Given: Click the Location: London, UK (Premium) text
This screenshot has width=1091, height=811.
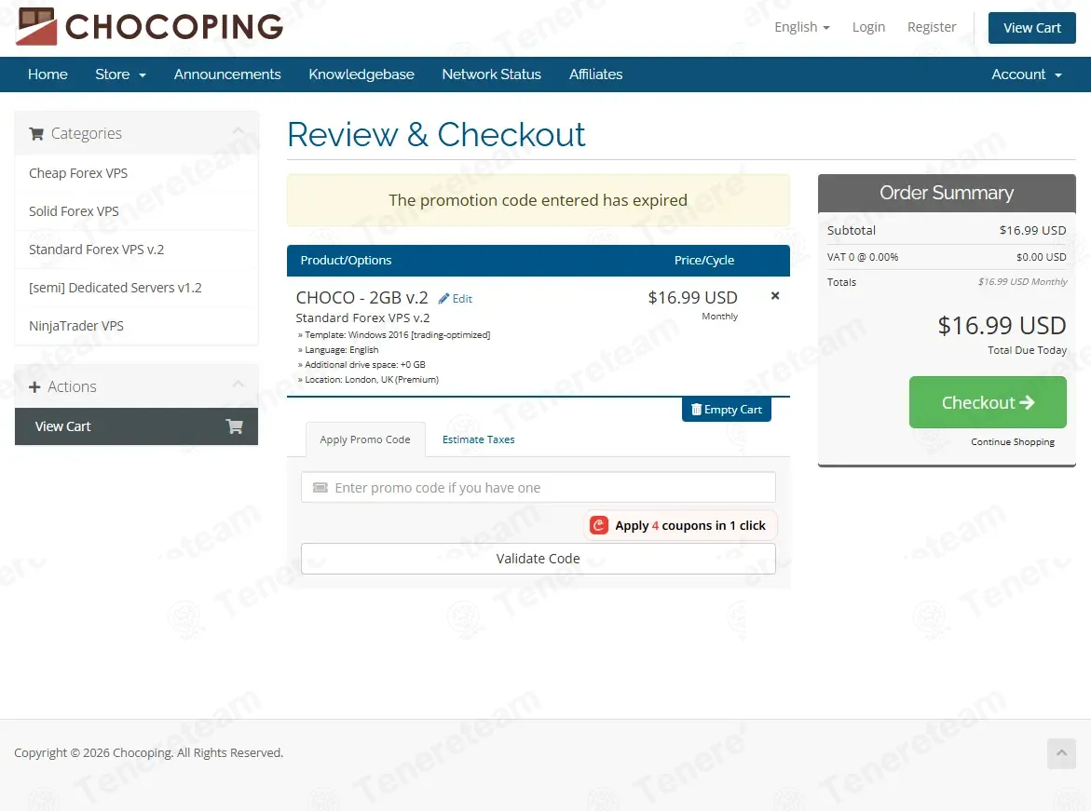Looking at the screenshot, I should click(372, 380).
